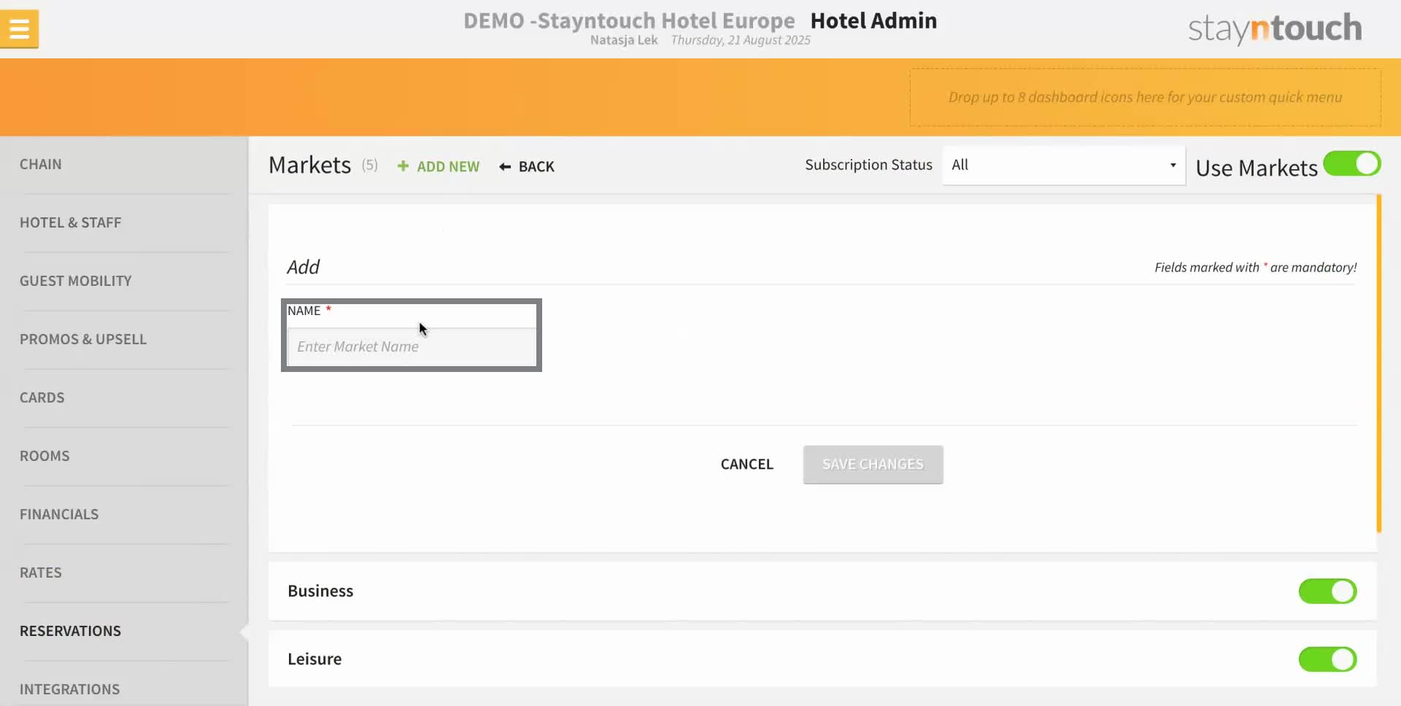
Task: Click the Markets heading
Action: [310, 165]
